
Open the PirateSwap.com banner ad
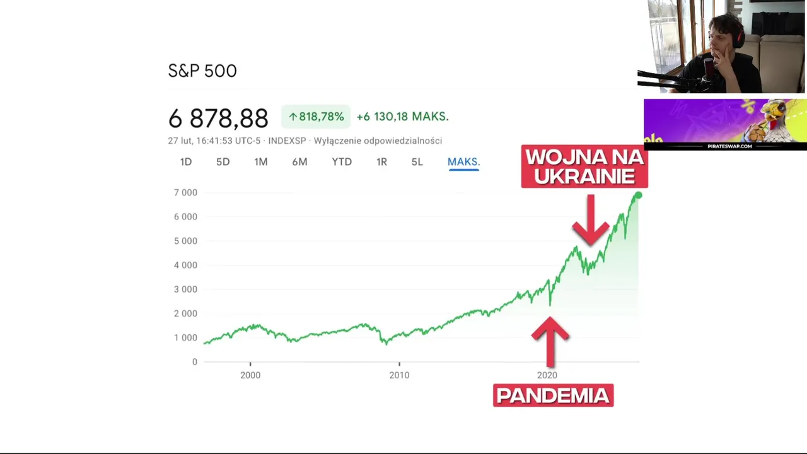pos(725,125)
